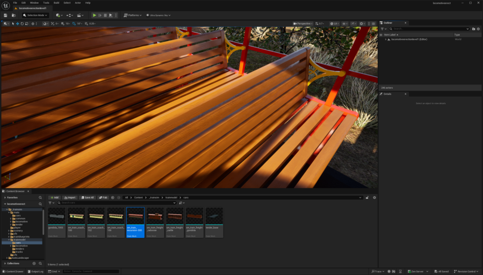This screenshot has width=483, height=275.
Task: Click the Save current level icon
Action: 5,15
